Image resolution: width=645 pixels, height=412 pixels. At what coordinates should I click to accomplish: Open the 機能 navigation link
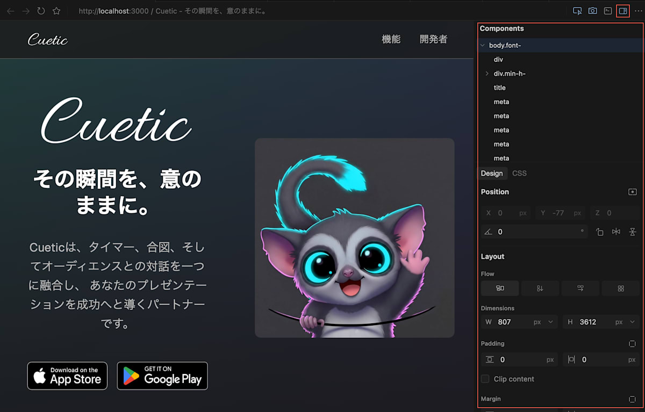pyautogui.click(x=391, y=39)
